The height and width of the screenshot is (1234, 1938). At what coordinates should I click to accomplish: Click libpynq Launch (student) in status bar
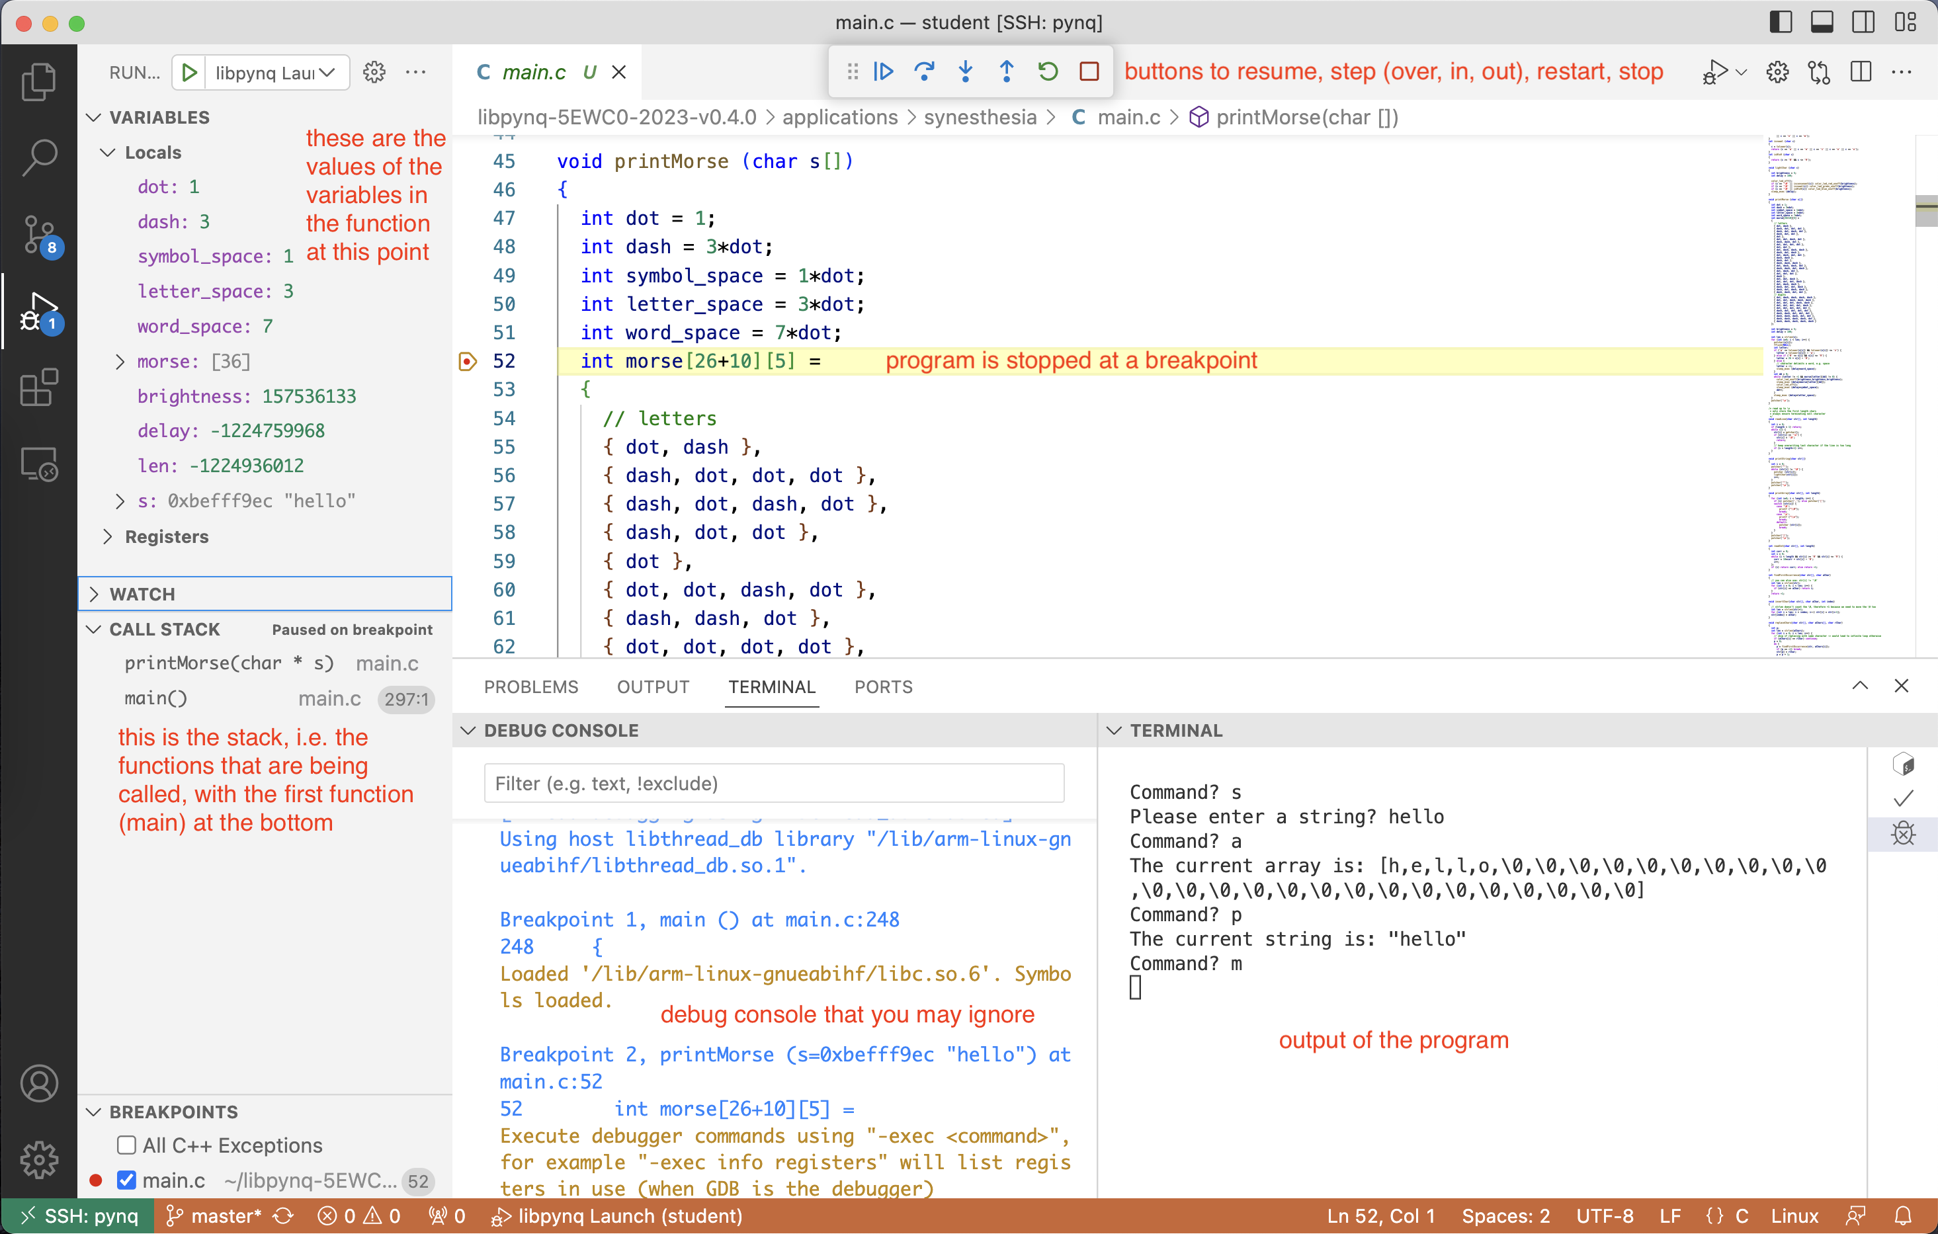click(x=616, y=1215)
